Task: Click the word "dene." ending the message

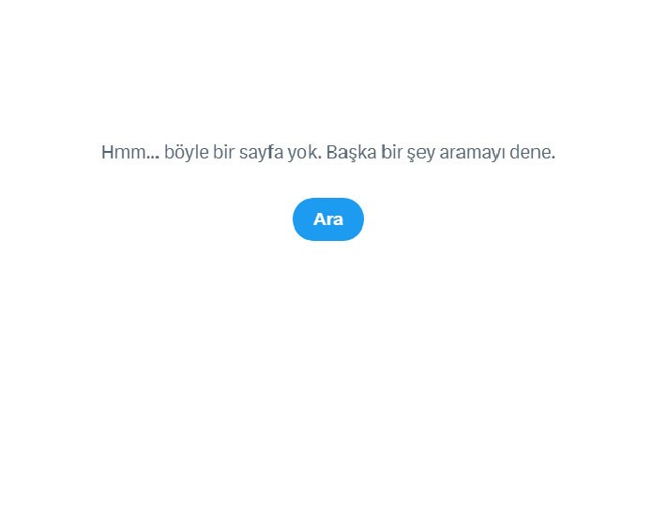Action: click(x=533, y=152)
